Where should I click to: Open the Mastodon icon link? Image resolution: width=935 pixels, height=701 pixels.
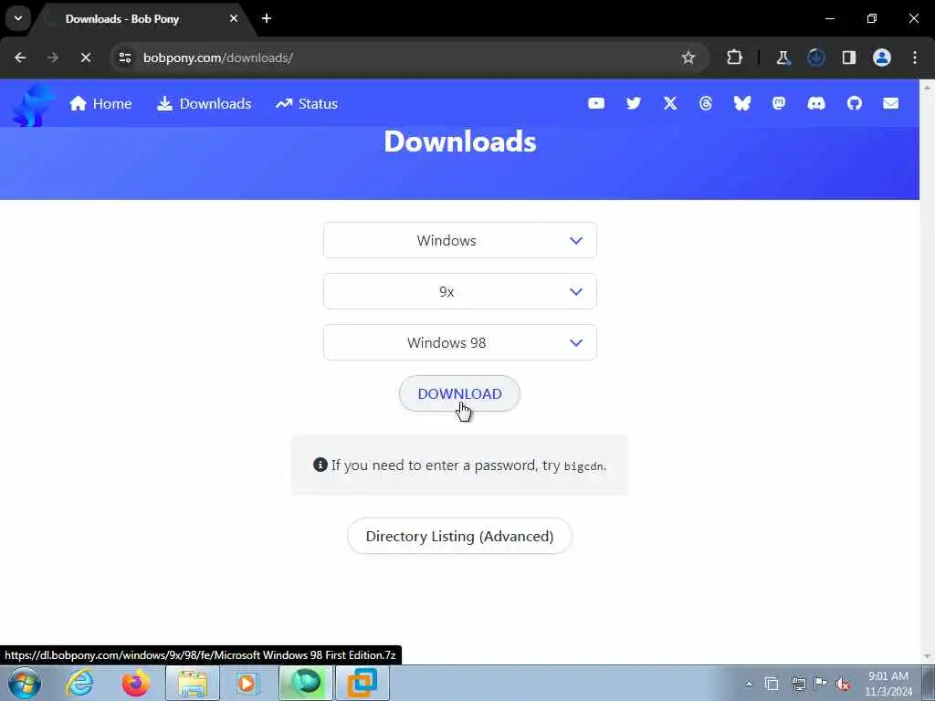click(x=779, y=104)
